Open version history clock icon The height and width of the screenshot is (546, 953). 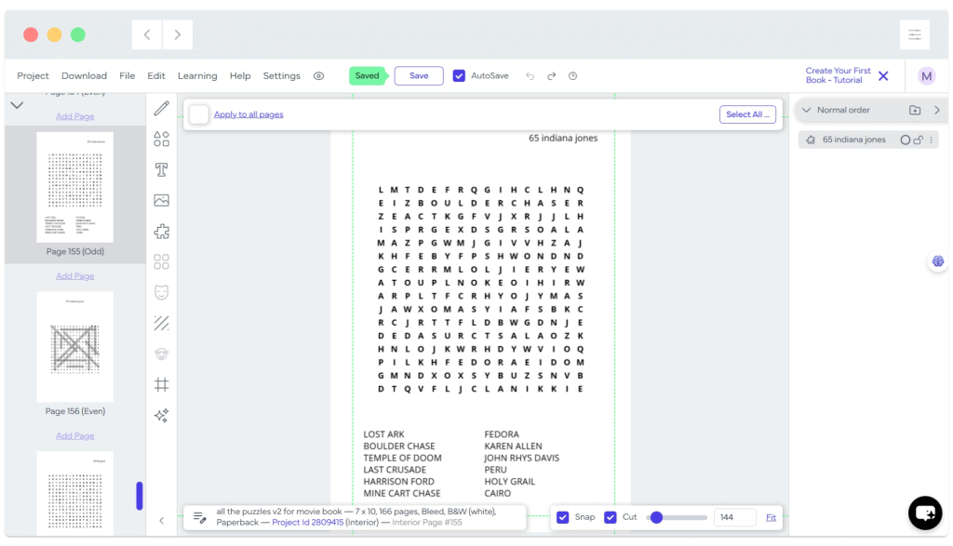(x=572, y=76)
